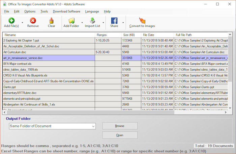
Task: Click the 1723KB size cell
Action: pyautogui.click(x=131, y=40)
